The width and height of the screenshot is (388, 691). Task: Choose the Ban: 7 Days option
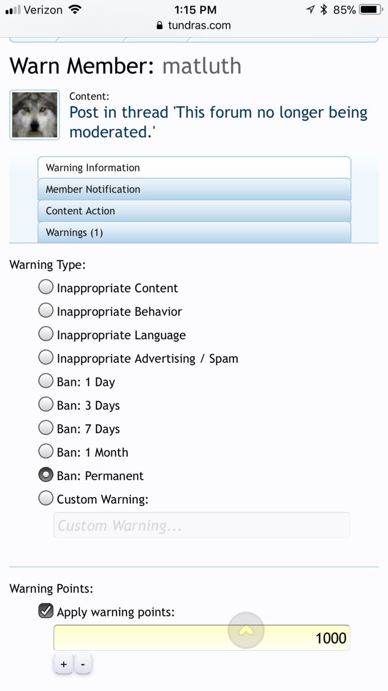click(x=46, y=428)
